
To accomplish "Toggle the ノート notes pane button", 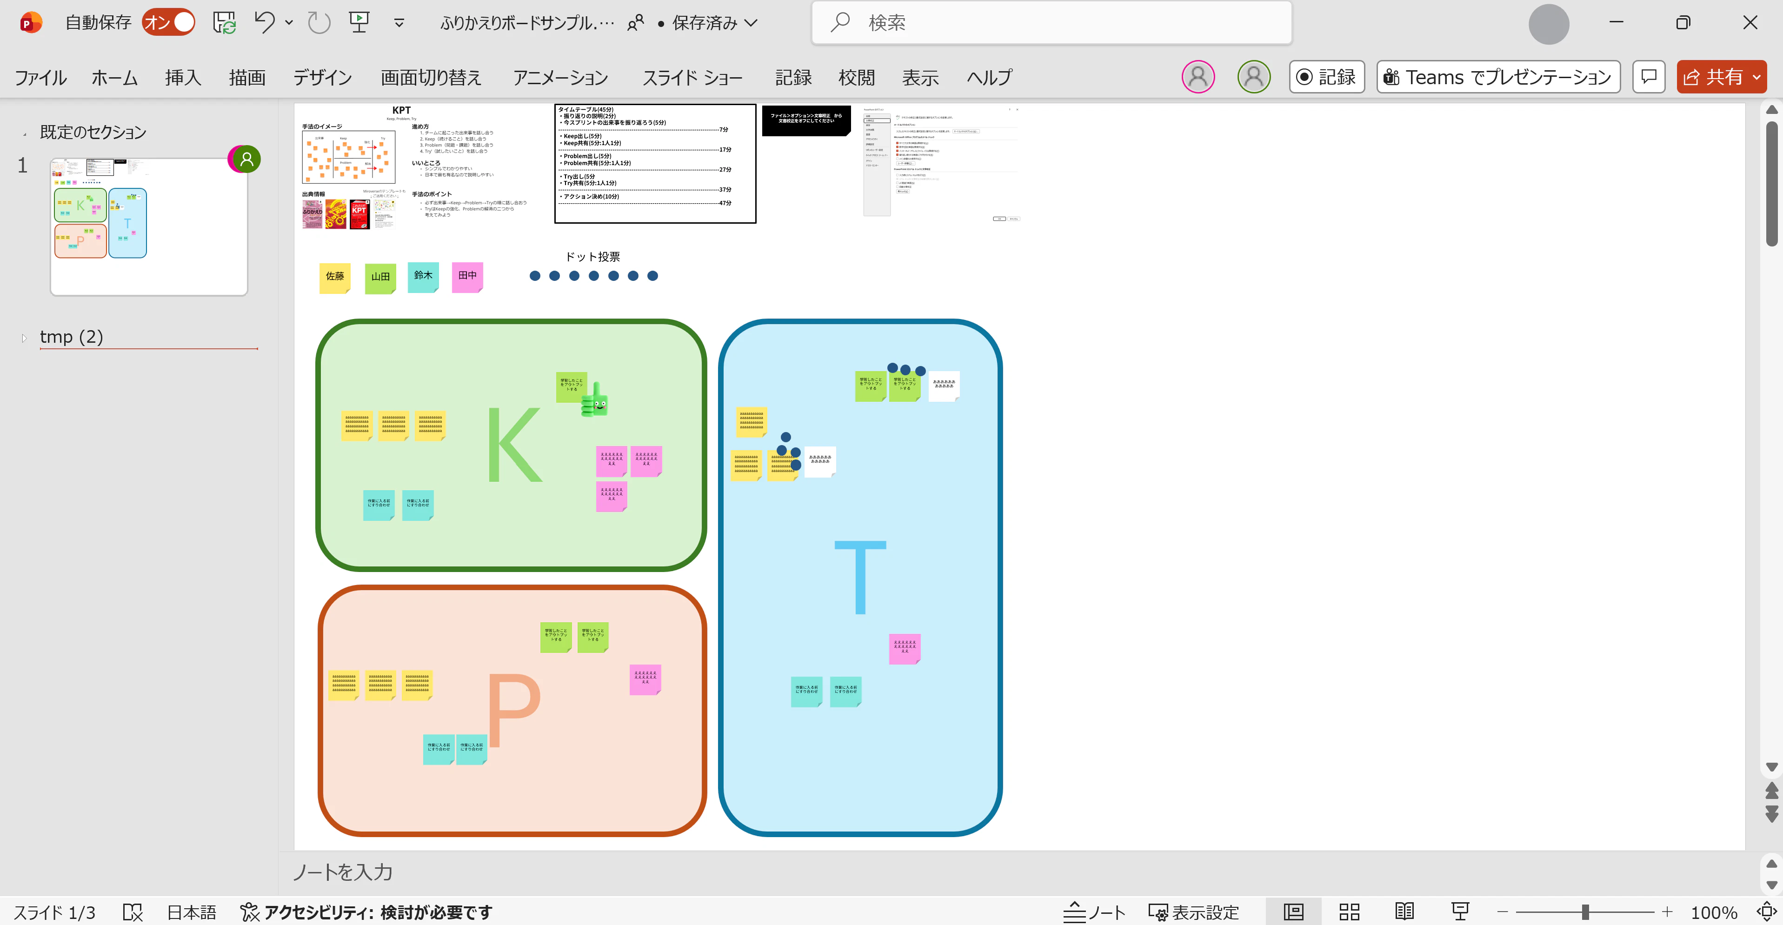I will (x=1094, y=912).
